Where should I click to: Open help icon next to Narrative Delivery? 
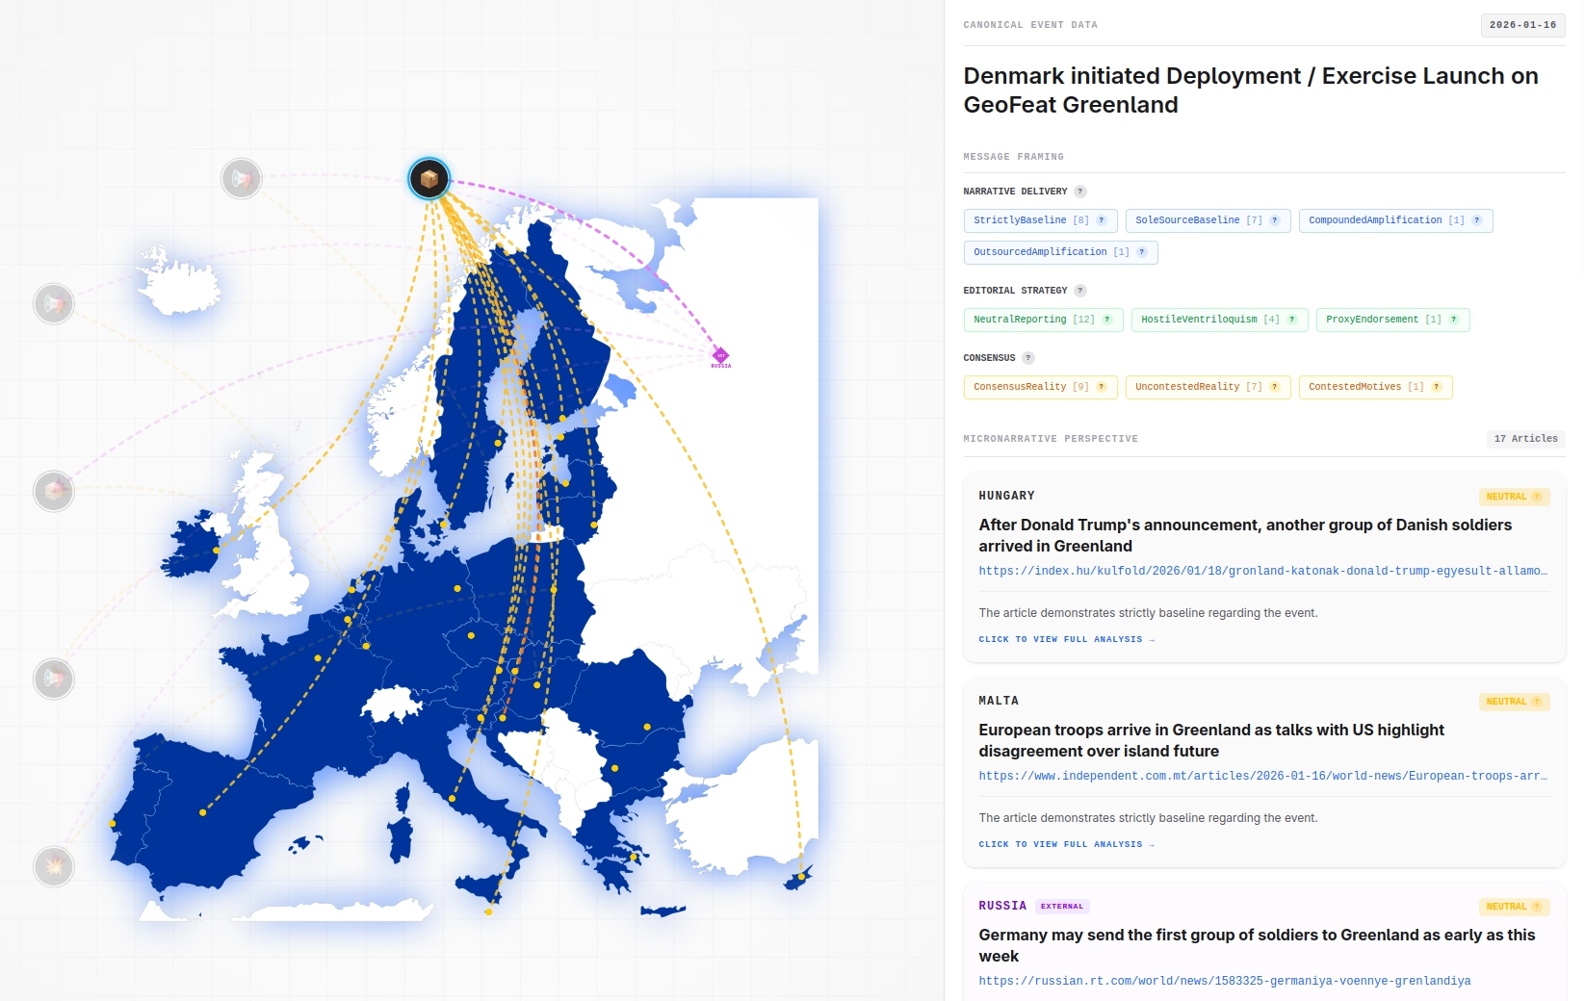[1080, 192]
